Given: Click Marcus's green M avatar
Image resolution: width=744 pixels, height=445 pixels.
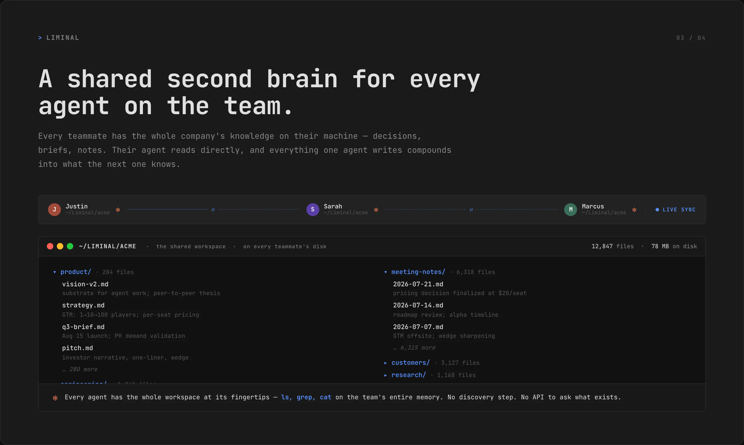Looking at the screenshot, I should coord(571,210).
